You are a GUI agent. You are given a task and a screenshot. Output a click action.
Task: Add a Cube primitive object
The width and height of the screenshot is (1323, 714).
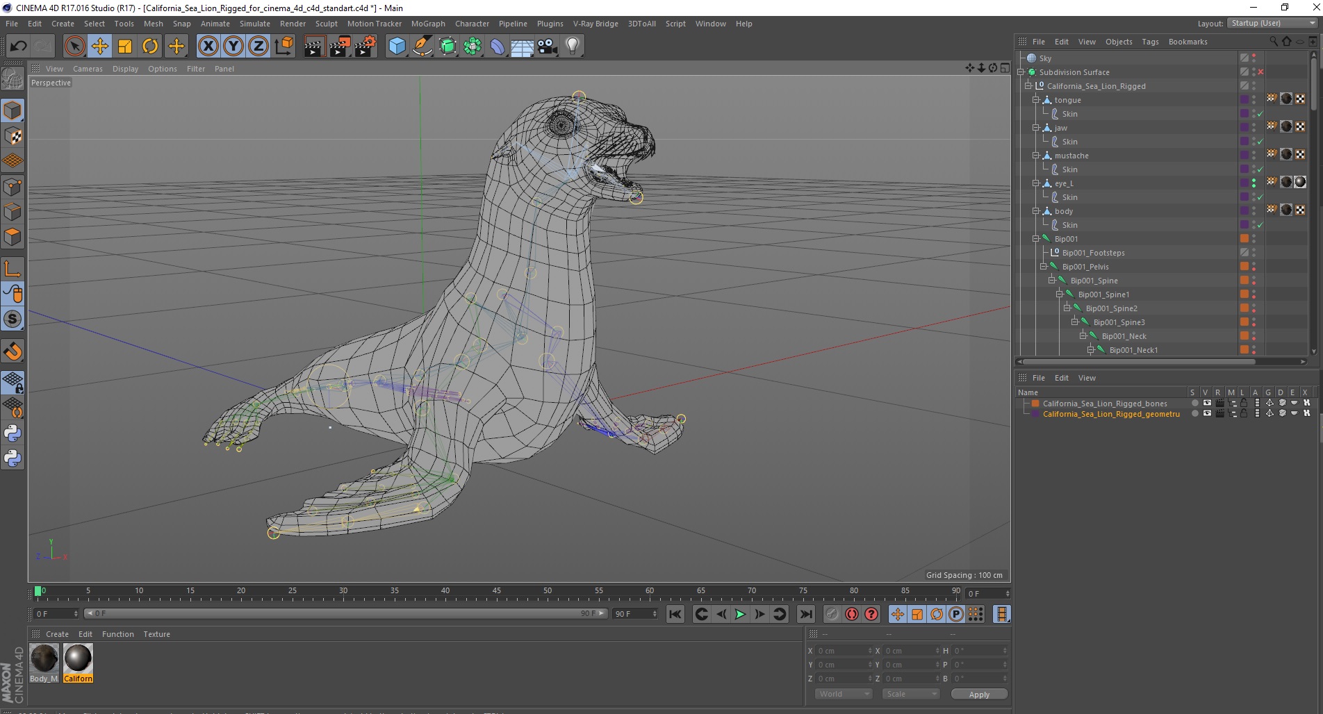pyautogui.click(x=397, y=47)
